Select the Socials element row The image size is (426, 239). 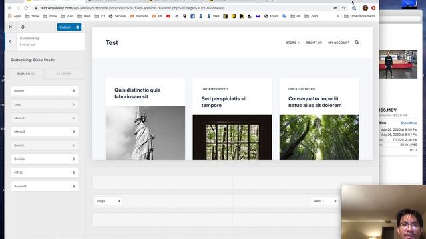click(x=45, y=159)
